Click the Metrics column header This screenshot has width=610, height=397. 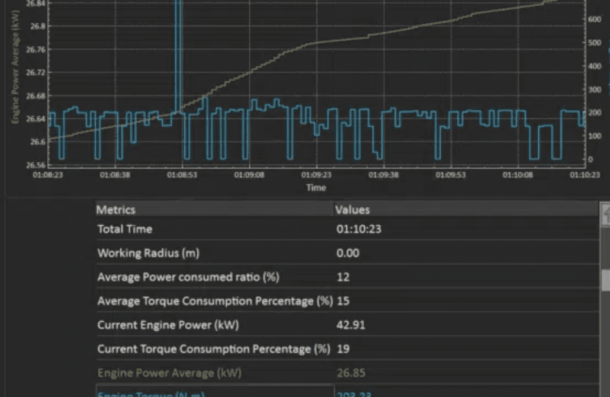coord(116,210)
